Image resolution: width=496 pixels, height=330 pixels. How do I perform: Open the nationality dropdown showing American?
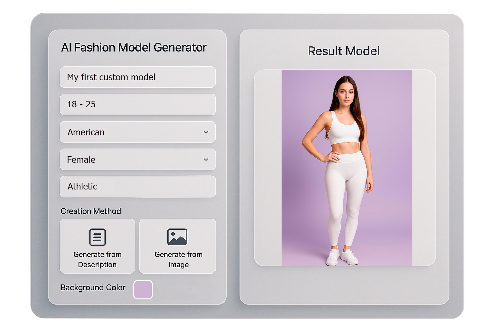coord(138,132)
